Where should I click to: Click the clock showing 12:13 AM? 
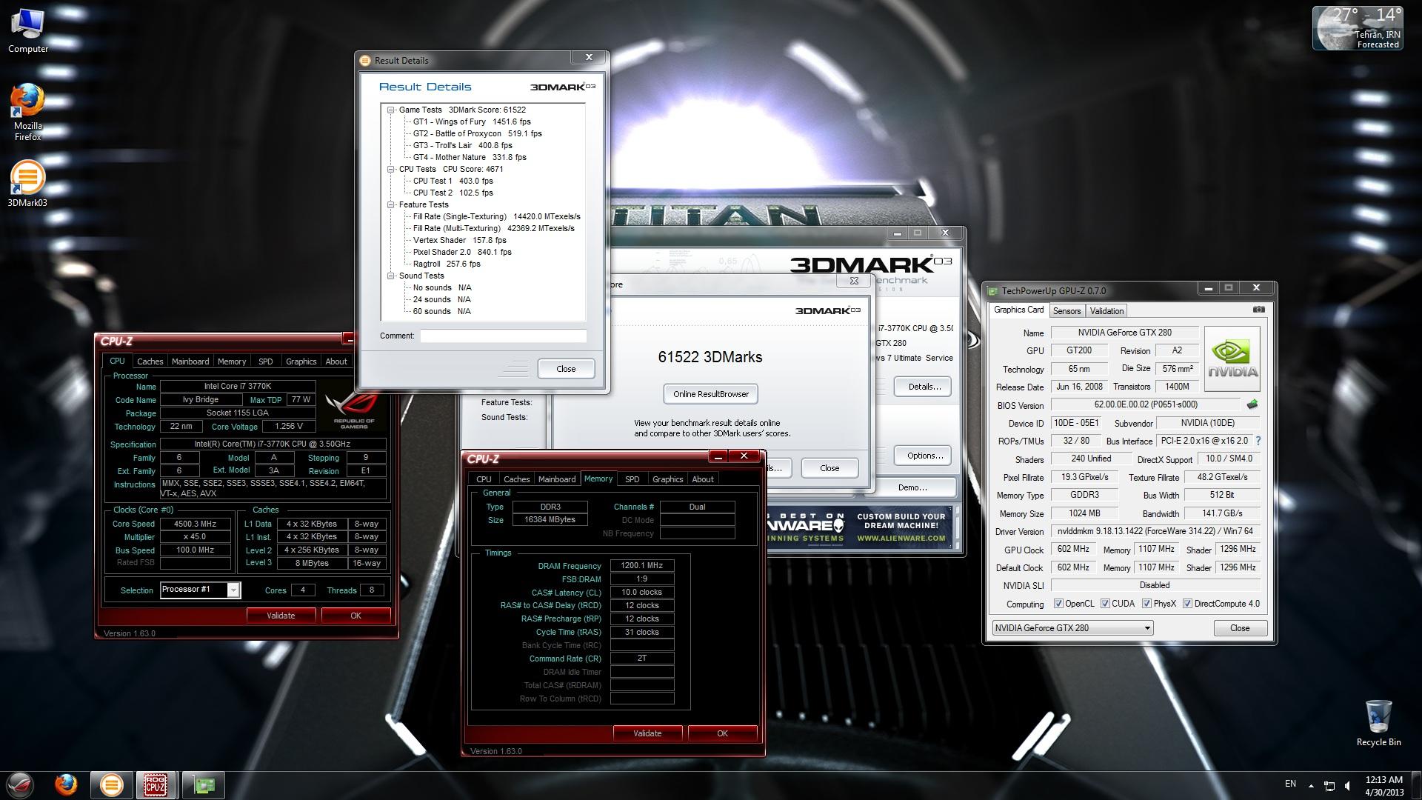click(1383, 779)
